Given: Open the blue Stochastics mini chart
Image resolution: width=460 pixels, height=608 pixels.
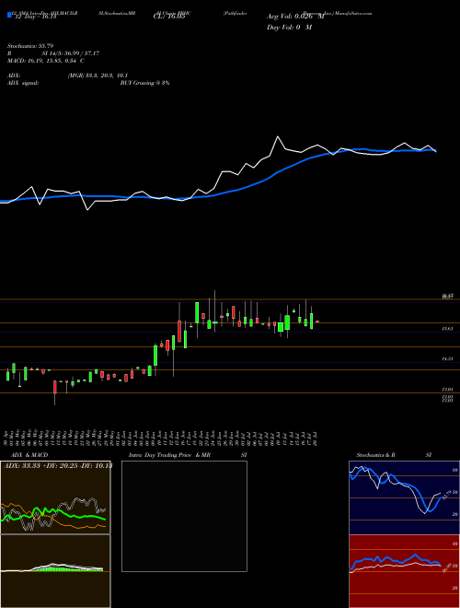Looking at the screenshot, I should click(404, 497).
